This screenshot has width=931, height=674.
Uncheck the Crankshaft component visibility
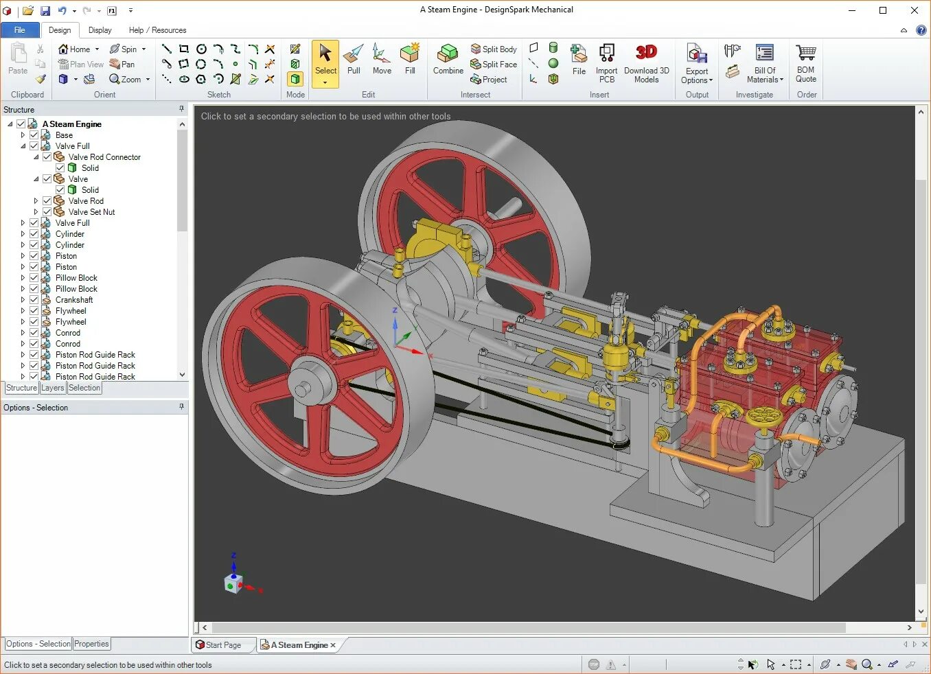click(33, 300)
